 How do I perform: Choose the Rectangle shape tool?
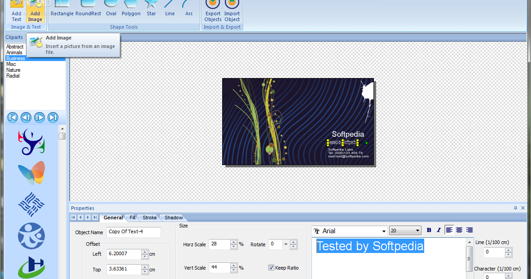(62, 9)
